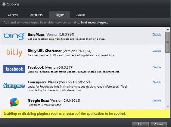The height and width of the screenshot is (127, 171).
Task: Select the Foursquare logo icon
Action: (x=14, y=86)
